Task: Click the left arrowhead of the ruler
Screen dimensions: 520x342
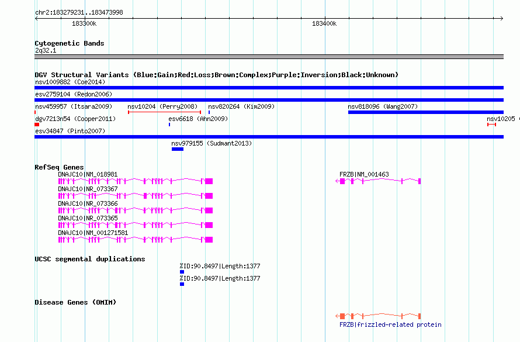Action: pyautogui.click(x=36, y=19)
